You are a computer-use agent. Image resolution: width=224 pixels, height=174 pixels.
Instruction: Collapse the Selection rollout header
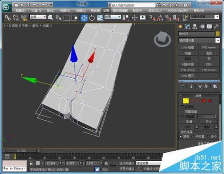[x=198, y=95]
